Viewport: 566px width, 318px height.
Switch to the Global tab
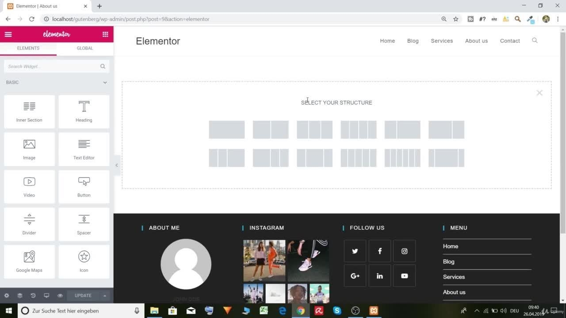(85, 48)
